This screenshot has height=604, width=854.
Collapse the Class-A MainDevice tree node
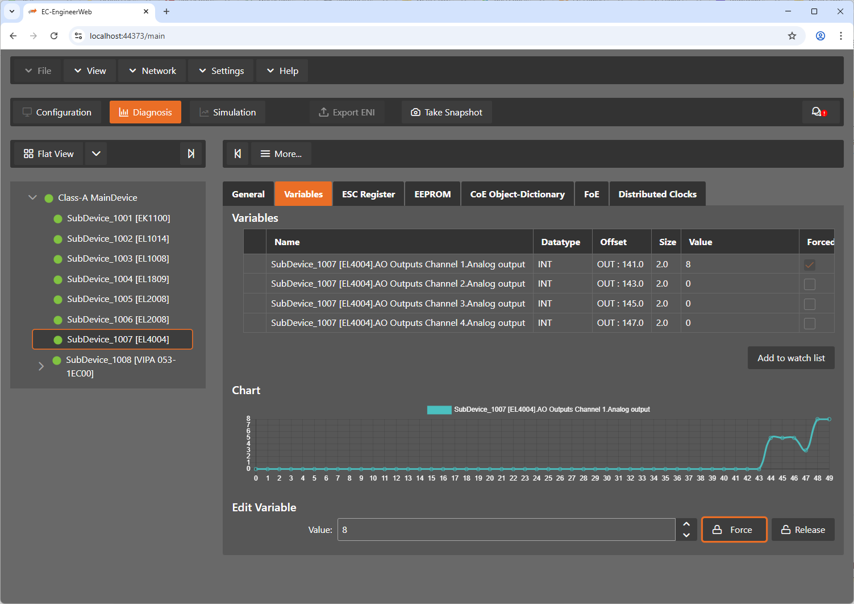[x=32, y=198]
